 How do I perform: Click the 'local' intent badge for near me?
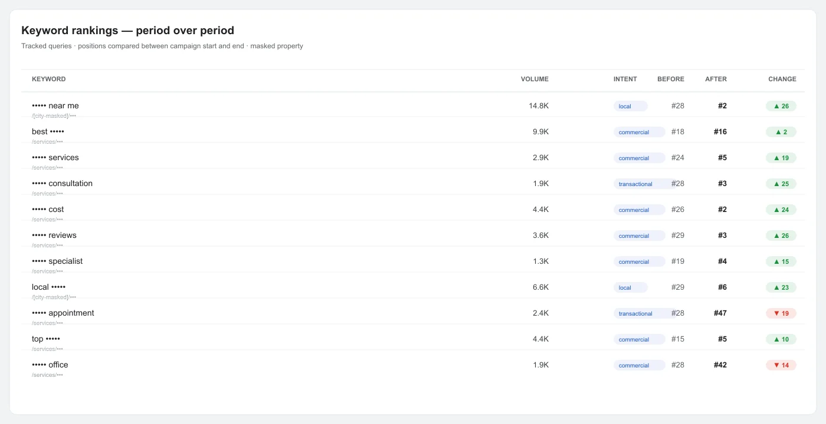point(631,106)
